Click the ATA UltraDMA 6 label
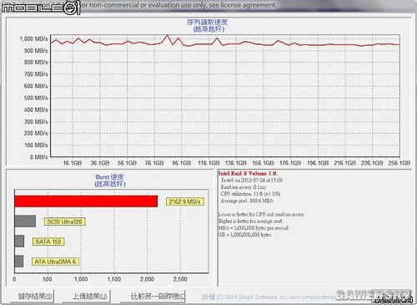Image resolution: width=417 pixels, height=305 pixels. point(55,262)
